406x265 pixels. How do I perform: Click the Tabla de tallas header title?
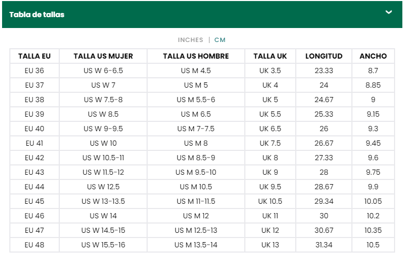click(37, 15)
